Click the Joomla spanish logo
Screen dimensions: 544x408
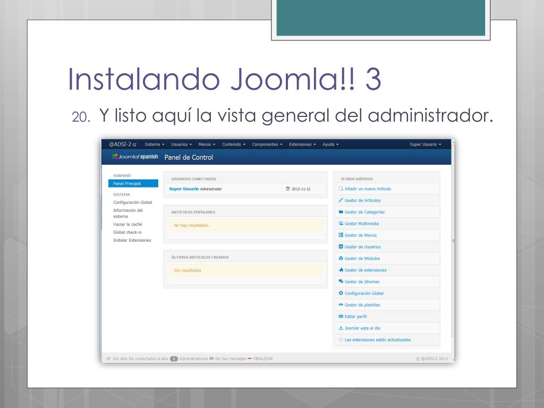(134, 157)
